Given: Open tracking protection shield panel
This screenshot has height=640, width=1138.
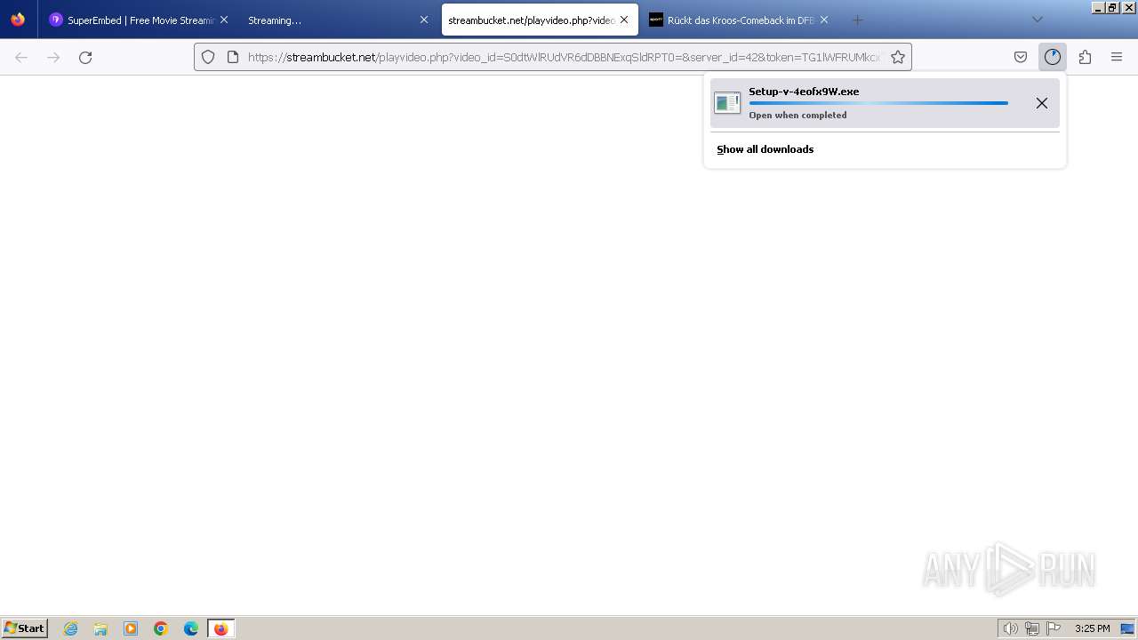Looking at the screenshot, I should [x=208, y=57].
